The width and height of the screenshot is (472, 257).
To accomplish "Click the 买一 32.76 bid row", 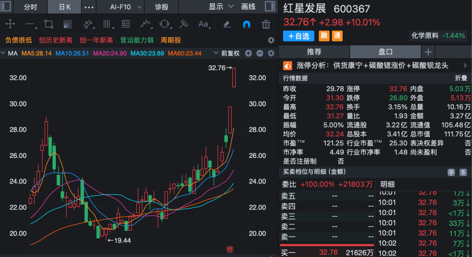I will click(x=327, y=253).
